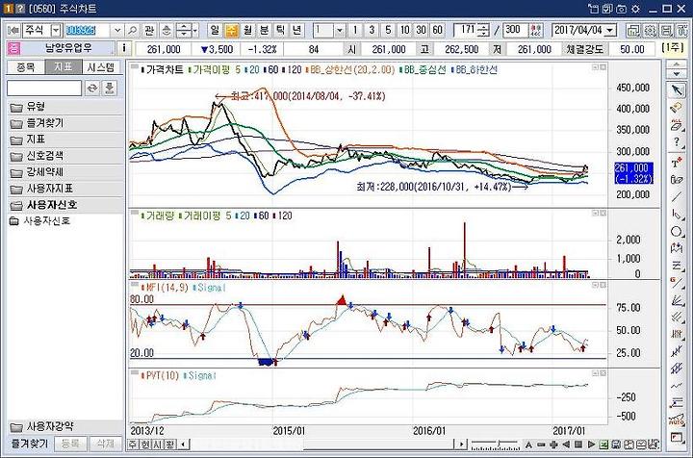Click the print icon in top toolbar

(666, 31)
